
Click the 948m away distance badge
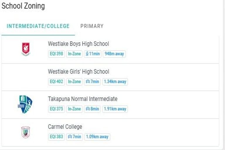pyautogui.click(x=114, y=54)
